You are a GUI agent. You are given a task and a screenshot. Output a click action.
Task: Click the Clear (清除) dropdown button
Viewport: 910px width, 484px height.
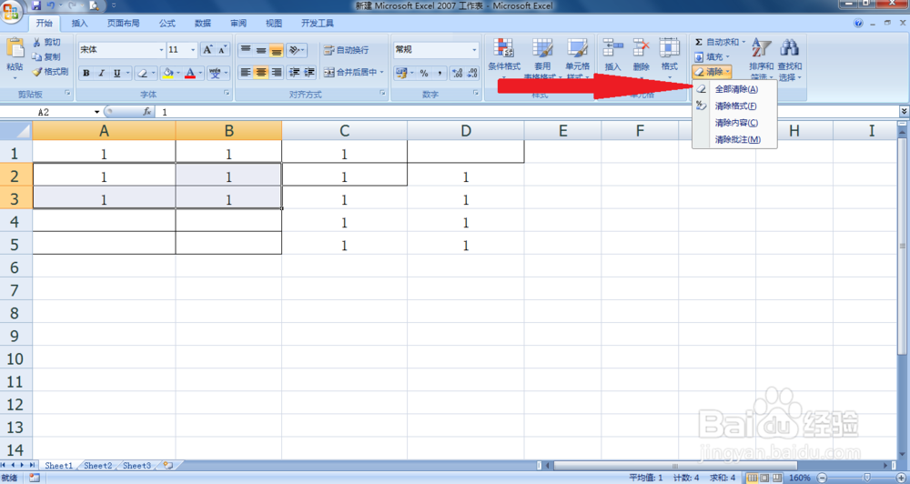click(713, 72)
